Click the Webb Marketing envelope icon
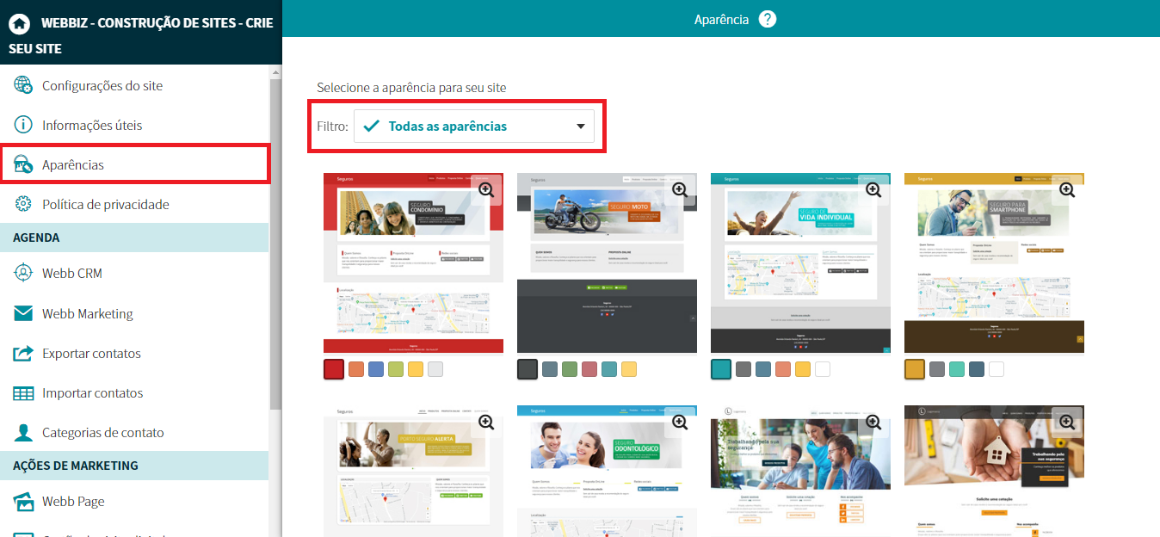 [23, 313]
